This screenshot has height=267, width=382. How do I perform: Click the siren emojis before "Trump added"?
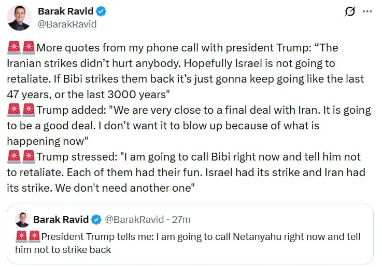coord(21,110)
